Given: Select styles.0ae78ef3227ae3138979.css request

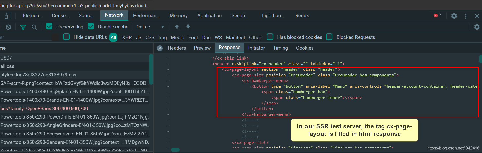Looking at the screenshot, I should 74,75.
